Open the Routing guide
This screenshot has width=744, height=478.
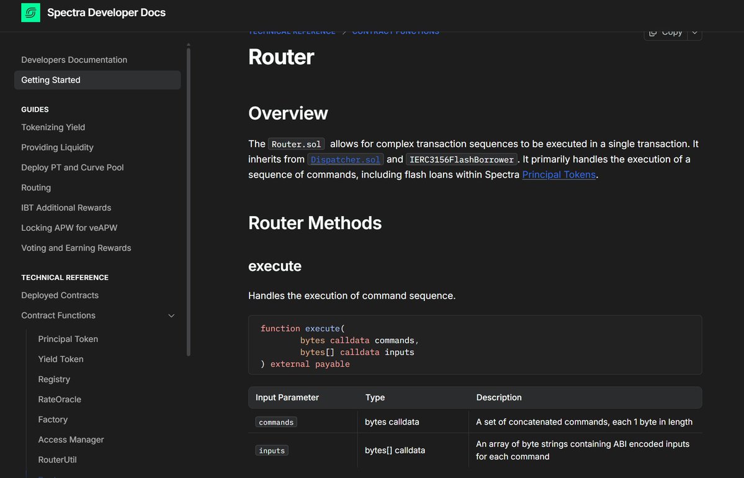36,187
